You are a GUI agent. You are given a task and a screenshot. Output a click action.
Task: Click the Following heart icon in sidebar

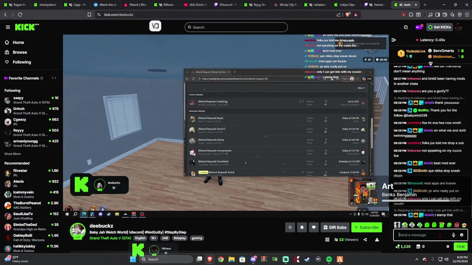7,62
